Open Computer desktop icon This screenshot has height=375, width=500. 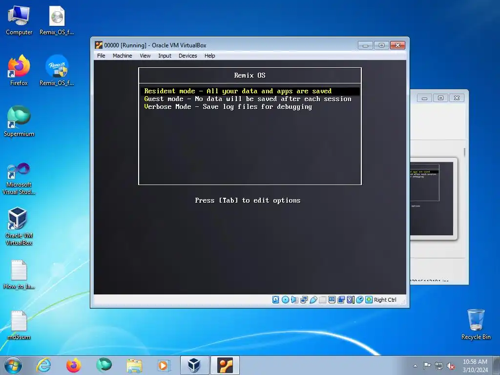[x=19, y=21]
